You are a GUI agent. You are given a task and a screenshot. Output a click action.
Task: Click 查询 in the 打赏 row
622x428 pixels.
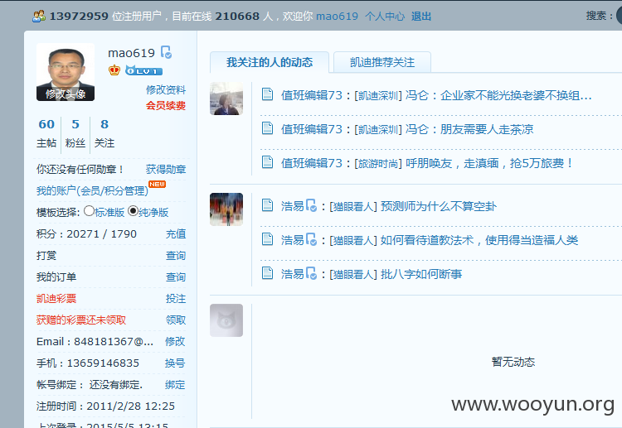coord(176,256)
